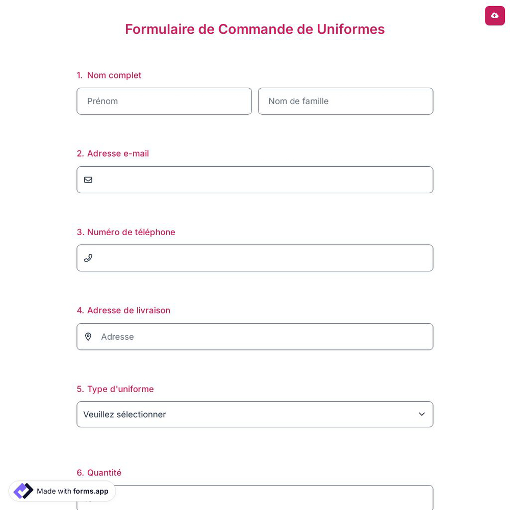Click the "1. Nom complet" question label
The image size is (510, 510).
click(x=109, y=75)
